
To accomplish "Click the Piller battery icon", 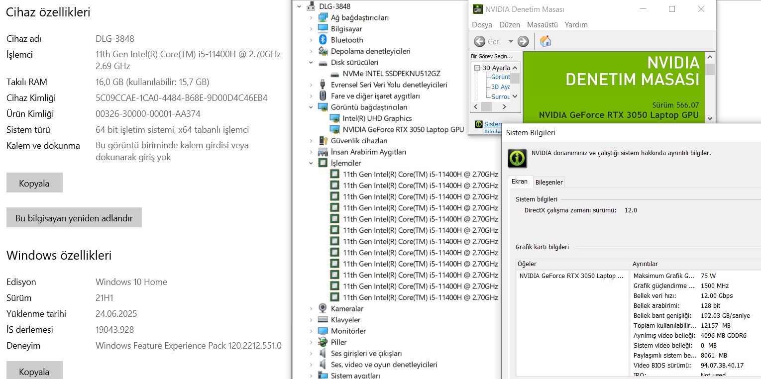I will pos(323,342).
